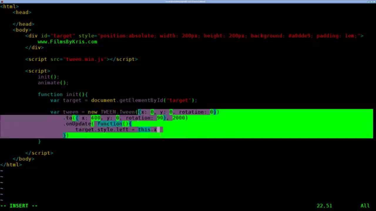376x211 pixels.
Task: Click the #a0dde9 background color value
Action: [299, 36]
